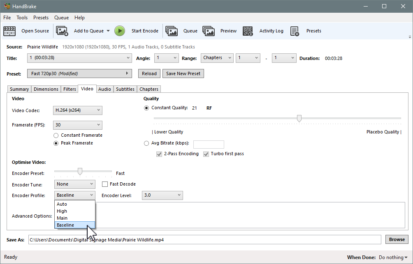Open the Tools menu
Image resolution: width=413 pixels, height=264 pixels.
22,18
